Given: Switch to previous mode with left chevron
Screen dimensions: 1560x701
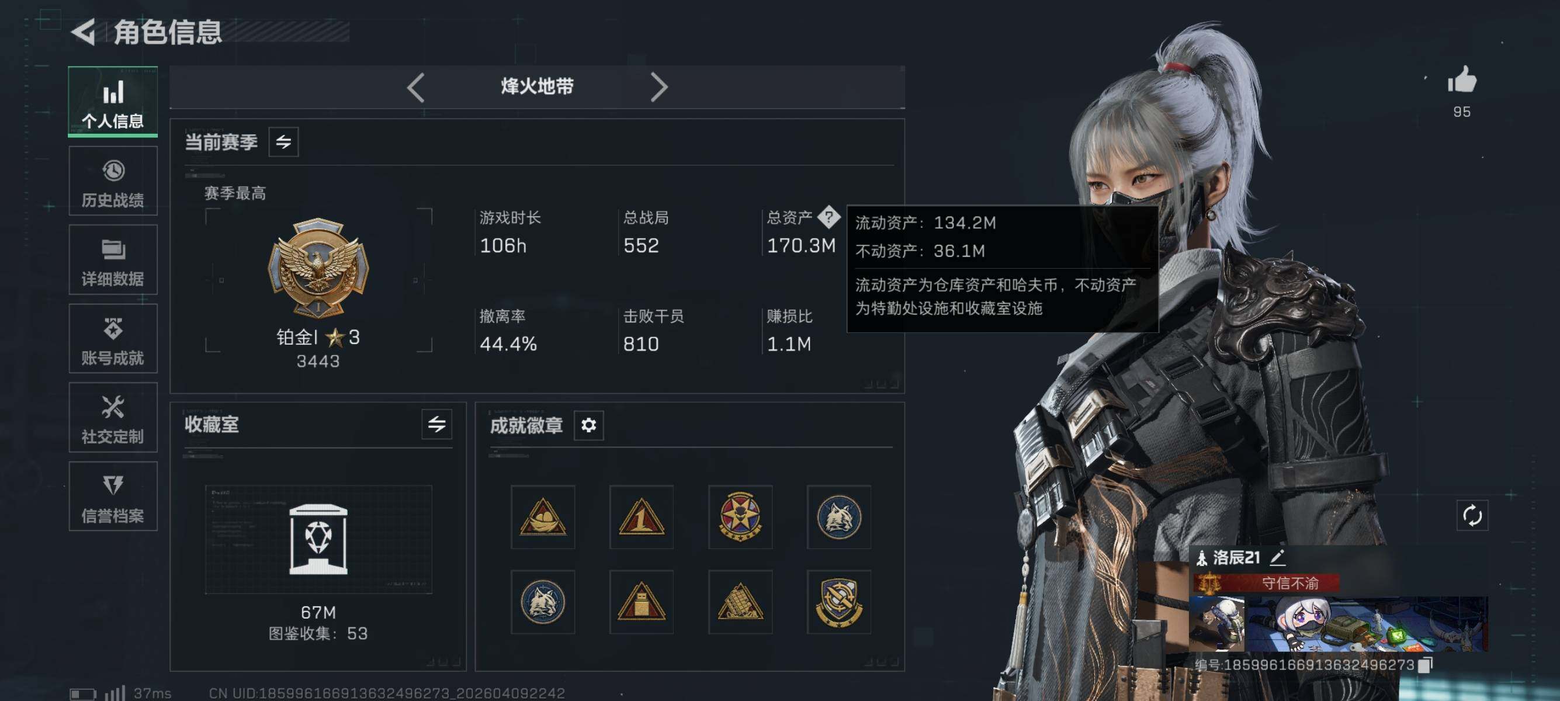Looking at the screenshot, I should 415,87.
